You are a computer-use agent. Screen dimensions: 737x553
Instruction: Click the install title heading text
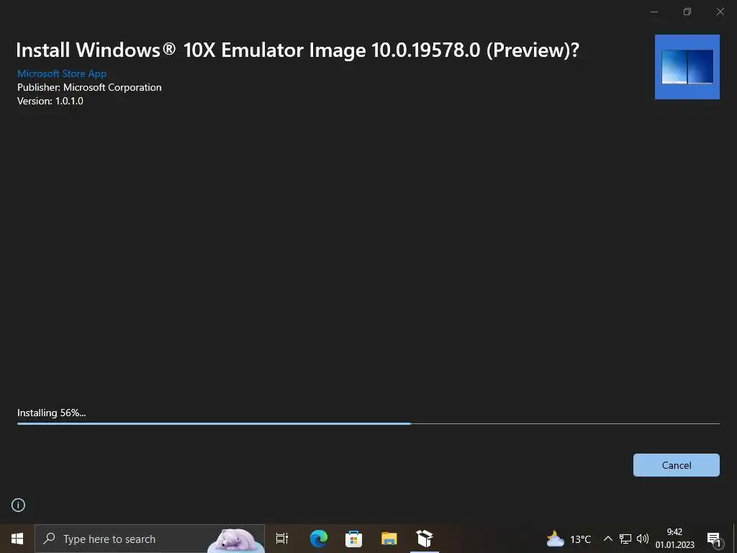(297, 50)
